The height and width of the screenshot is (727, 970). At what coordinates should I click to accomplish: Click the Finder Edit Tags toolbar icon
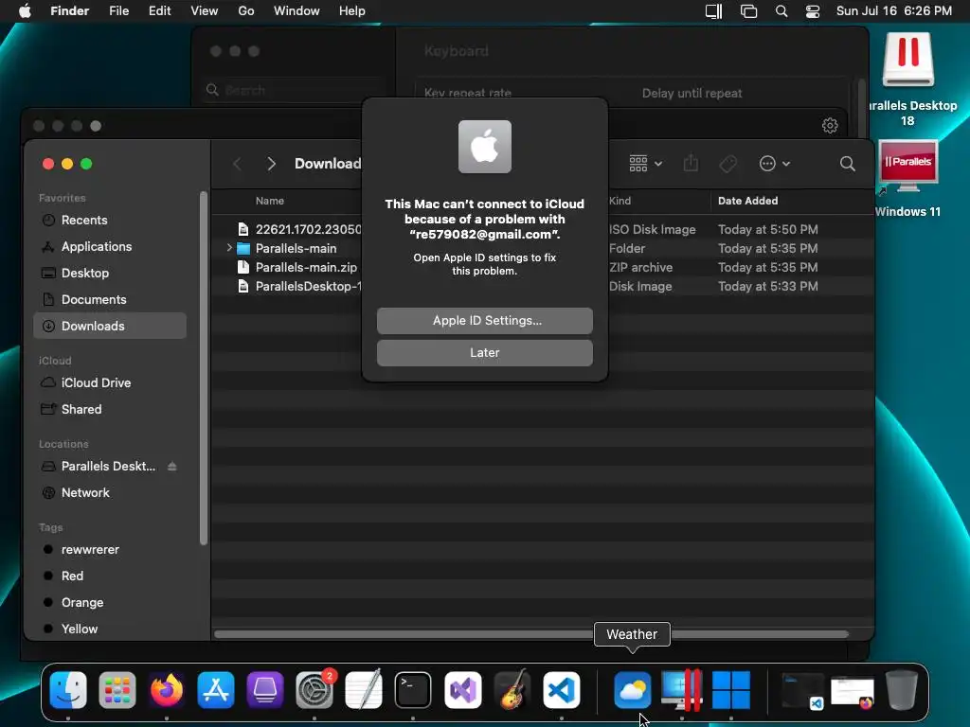728,164
